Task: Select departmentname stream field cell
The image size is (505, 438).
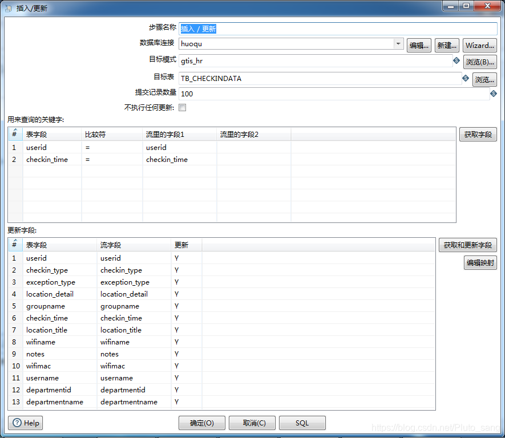Action: pyautogui.click(x=134, y=401)
